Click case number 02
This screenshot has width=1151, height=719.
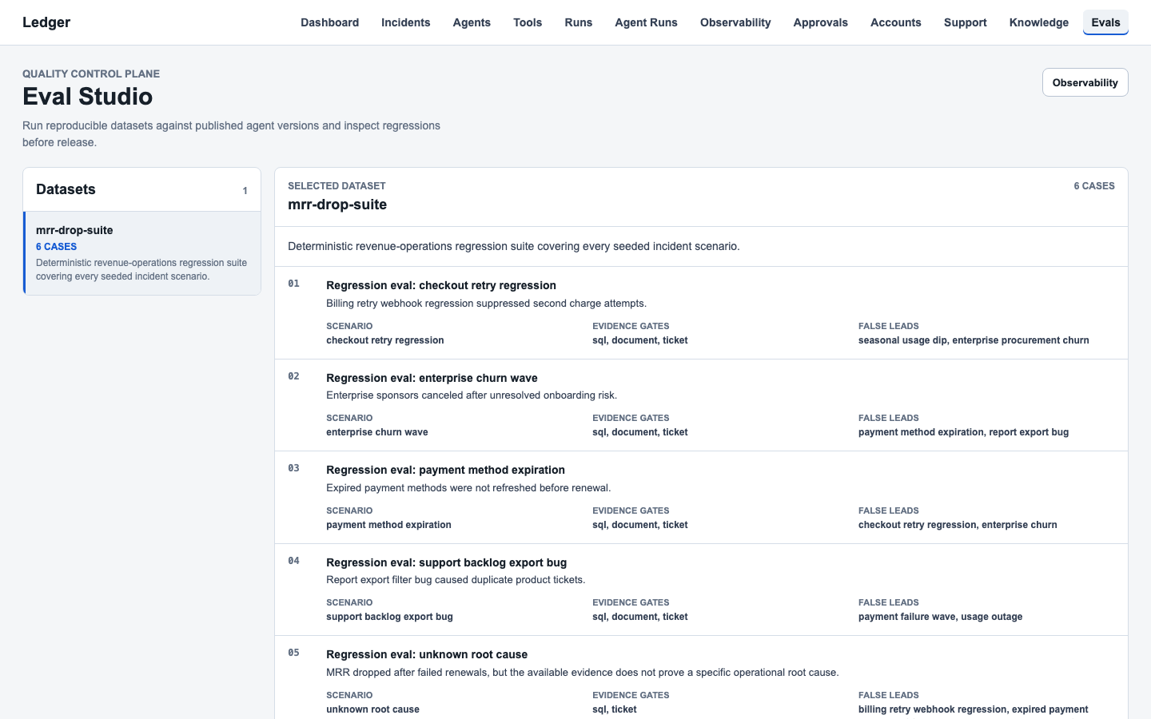point(293,376)
